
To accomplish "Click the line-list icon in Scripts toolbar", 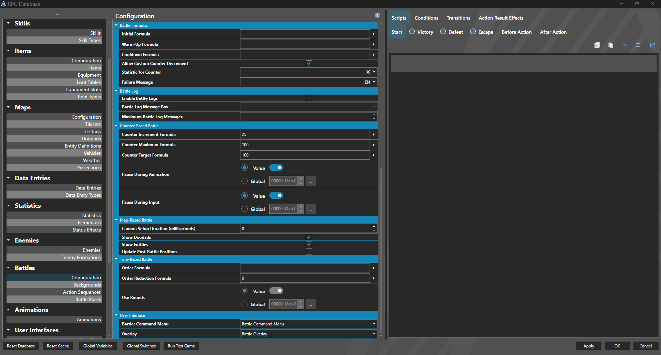I will (x=638, y=45).
